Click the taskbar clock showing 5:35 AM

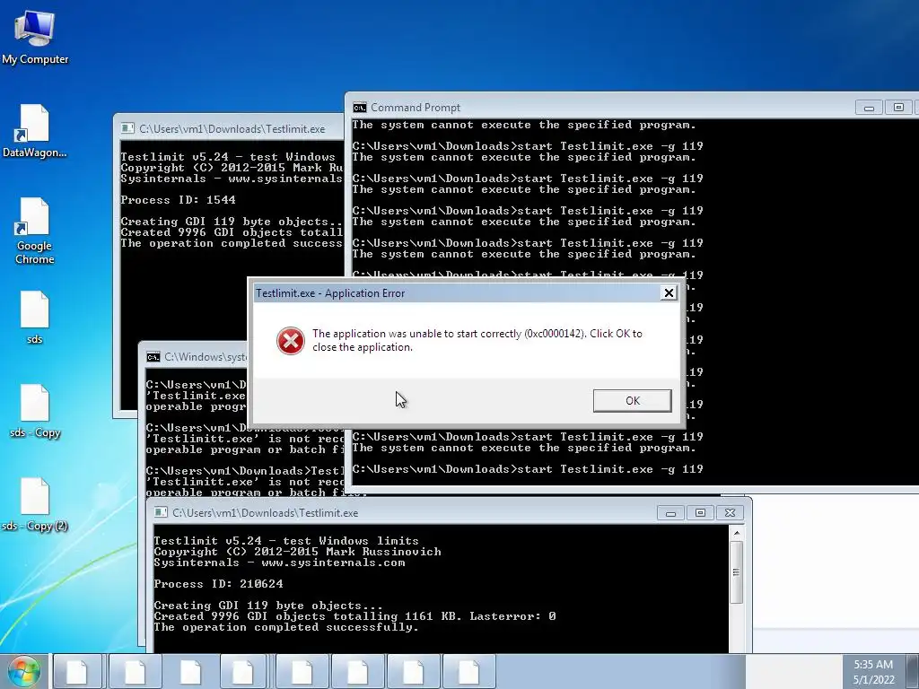(x=873, y=672)
